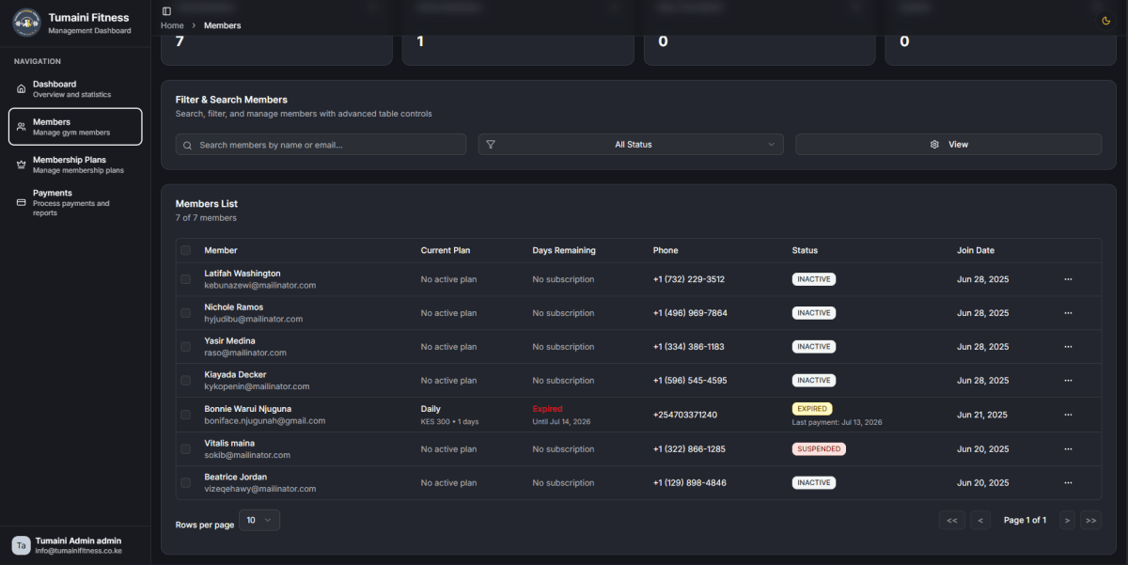Image resolution: width=1128 pixels, height=565 pixels.
Task: Open the Rows per page dropdown
Action: point(259,520)
